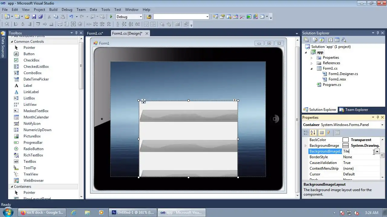Open the File menu
Image resolution: width=387 pixels, height=217 pixels.
click(x=5, y=10)
